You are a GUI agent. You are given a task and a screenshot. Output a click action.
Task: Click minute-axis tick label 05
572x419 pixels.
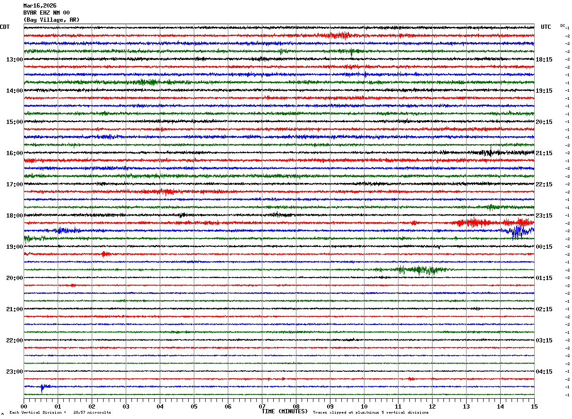[x=194, y=406]
